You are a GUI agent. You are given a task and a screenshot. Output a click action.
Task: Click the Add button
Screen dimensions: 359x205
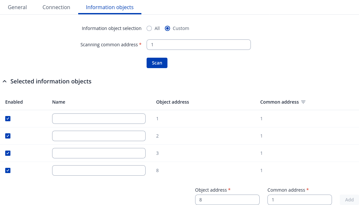(349, 200)
